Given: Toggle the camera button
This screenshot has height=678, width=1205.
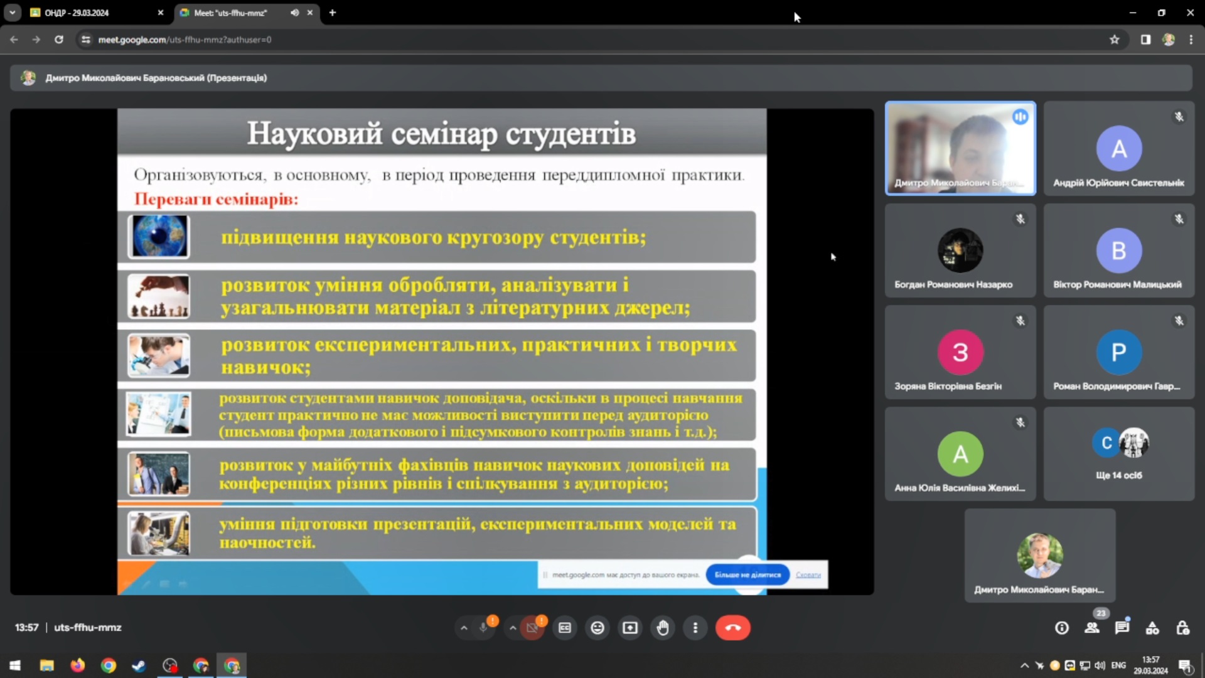Looking at the screenshot, I should 532,628.
